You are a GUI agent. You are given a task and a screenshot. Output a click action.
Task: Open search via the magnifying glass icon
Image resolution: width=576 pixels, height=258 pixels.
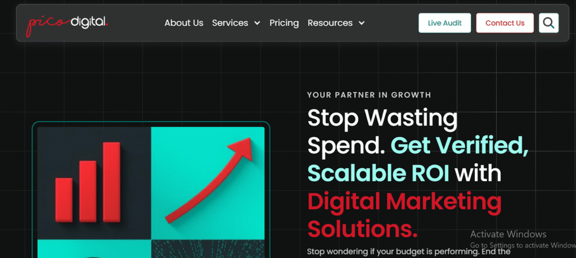click(x=548, y=23)
